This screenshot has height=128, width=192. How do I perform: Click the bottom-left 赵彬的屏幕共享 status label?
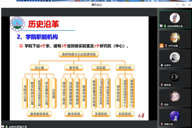point(18,127)
